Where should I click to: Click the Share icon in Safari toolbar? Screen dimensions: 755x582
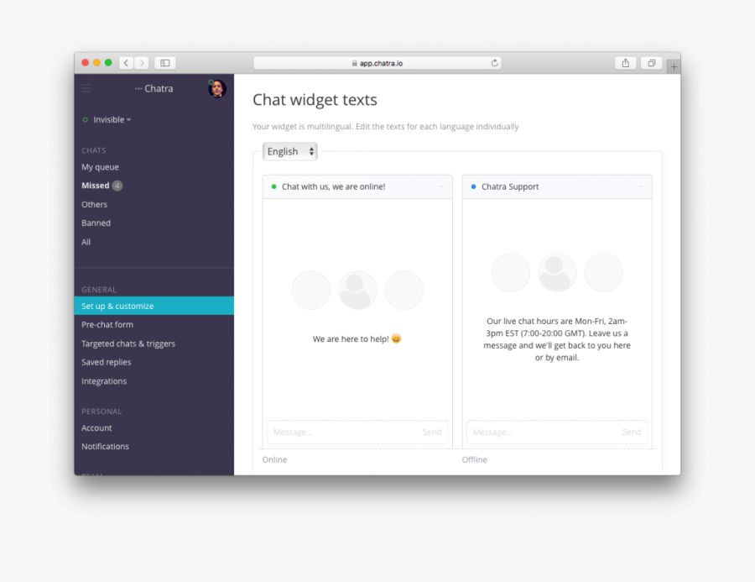tap(626, 63)
